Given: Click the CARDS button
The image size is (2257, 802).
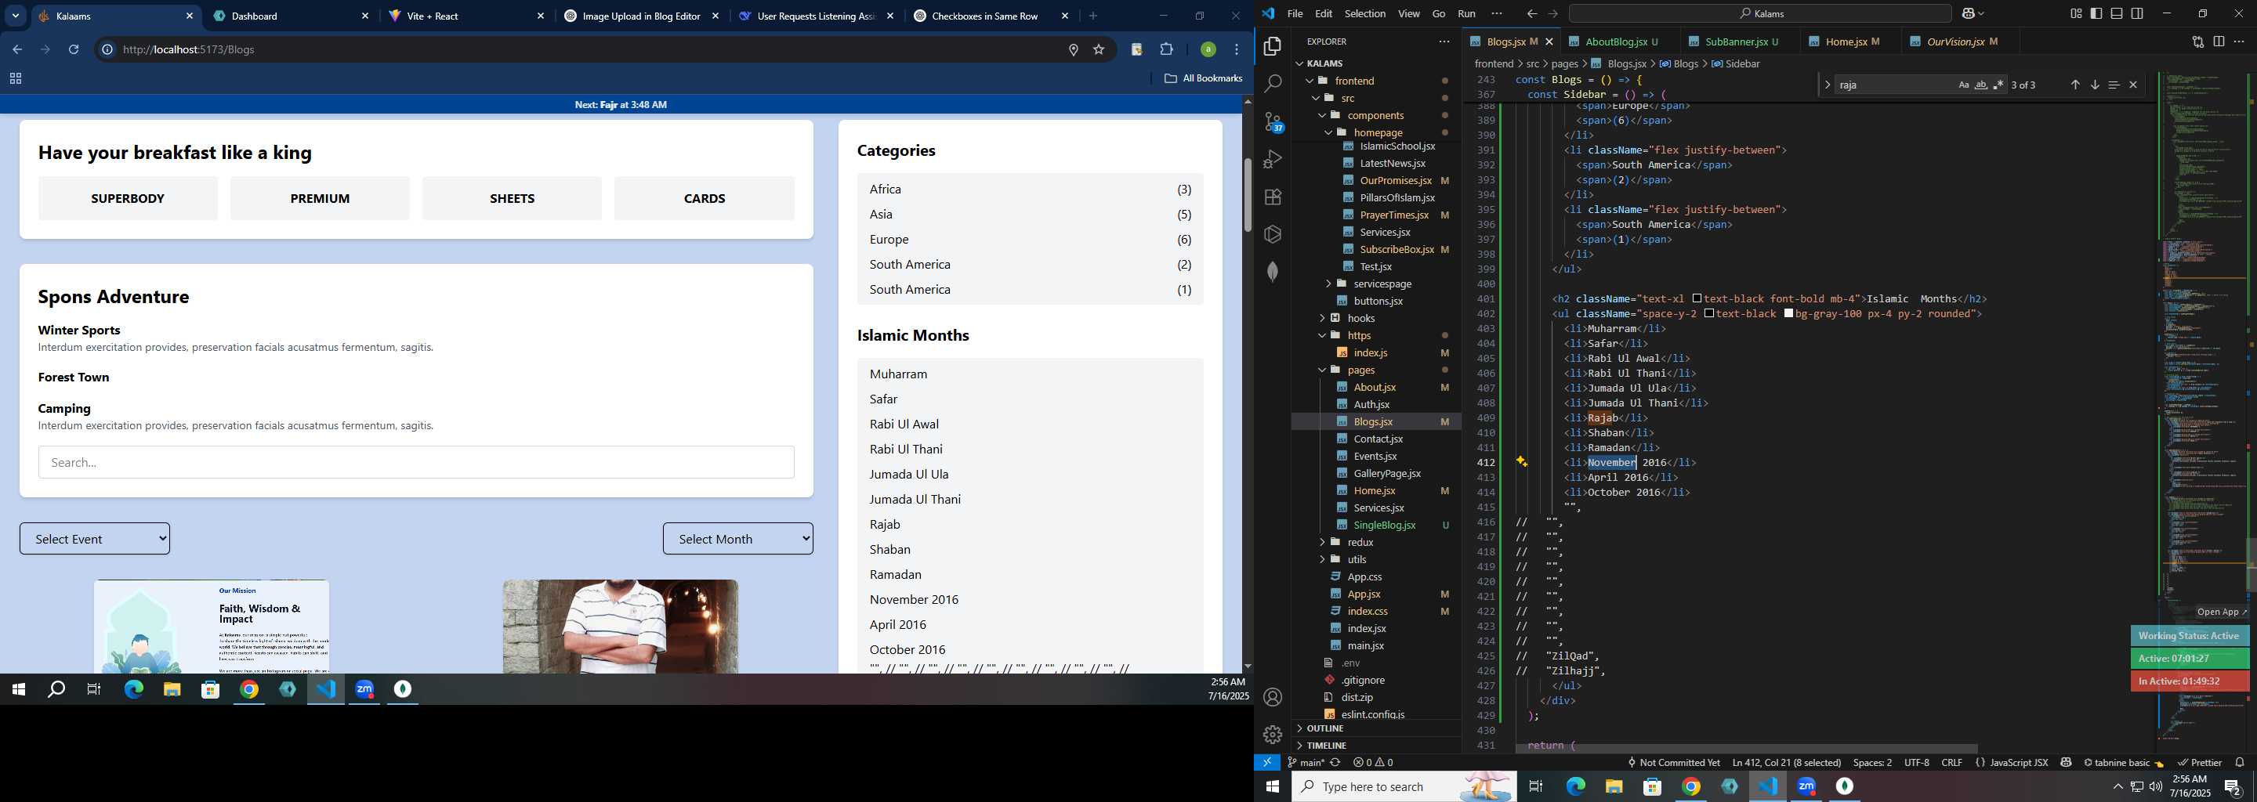Looking at the screenshot, I should (x=705, y=198).
